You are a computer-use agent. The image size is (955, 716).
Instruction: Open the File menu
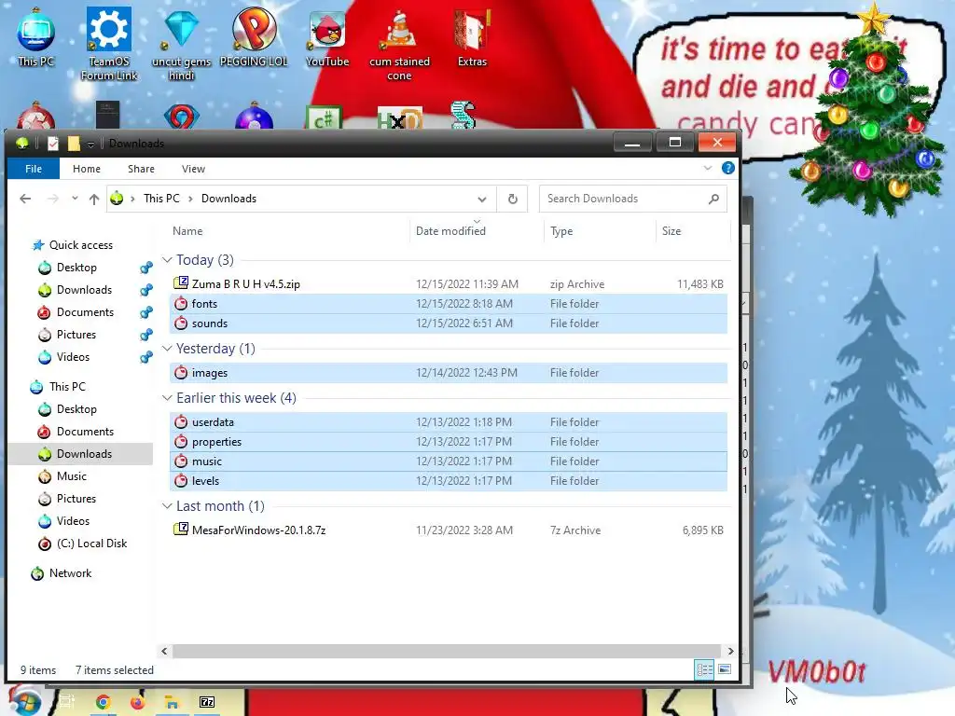coord(34,169)
